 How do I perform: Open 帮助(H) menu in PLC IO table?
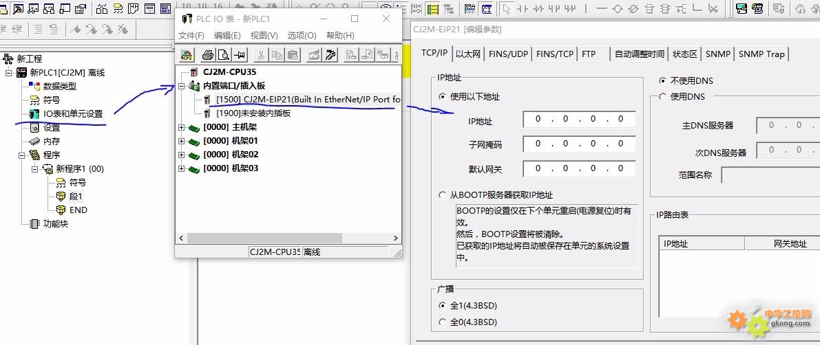point(340,36)
